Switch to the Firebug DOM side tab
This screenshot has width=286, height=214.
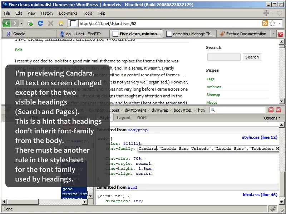pyautogui.click(x=142, y=118)
